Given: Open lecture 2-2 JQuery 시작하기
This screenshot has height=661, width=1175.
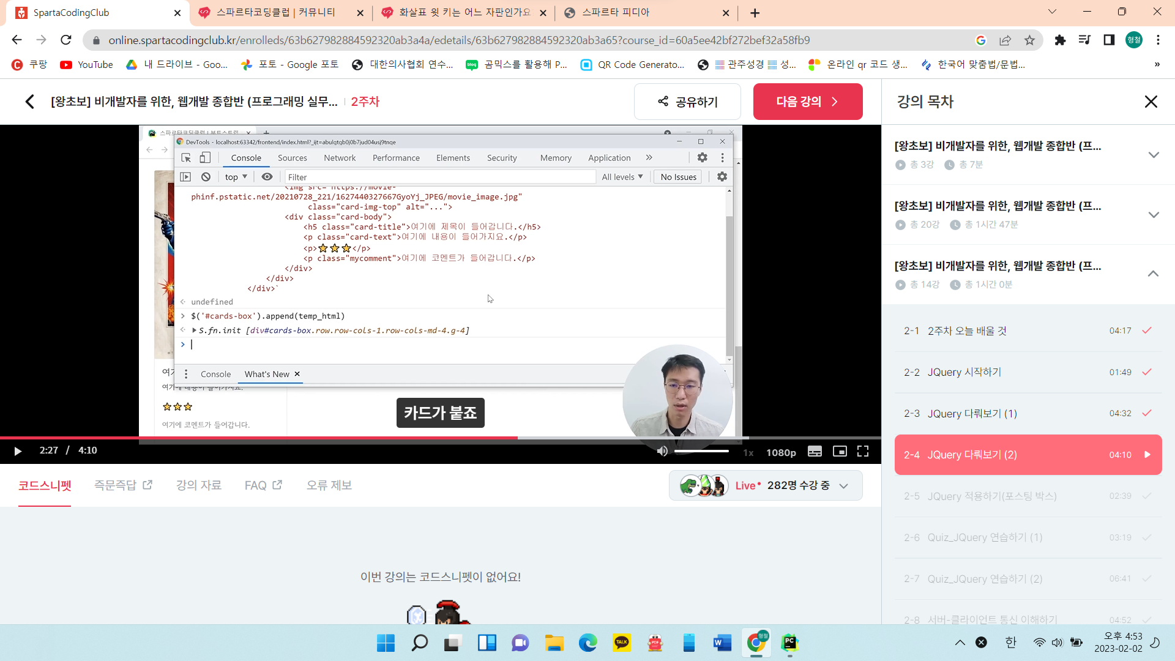Looking at the screenshot, I should click(1028, 372).
